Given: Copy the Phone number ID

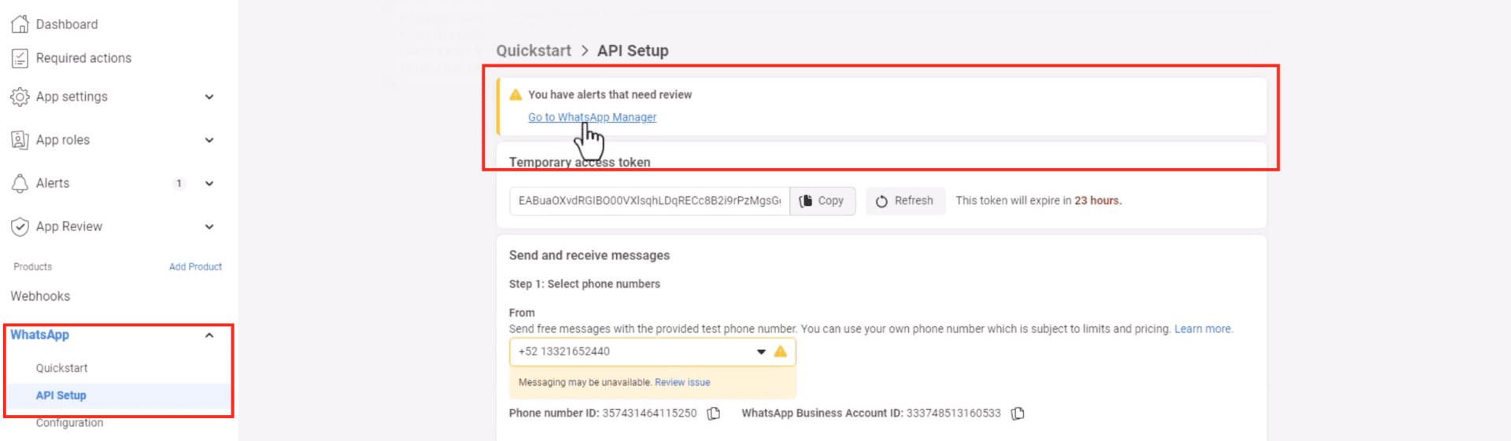Looking at the screenshot, I should [714, 413].
